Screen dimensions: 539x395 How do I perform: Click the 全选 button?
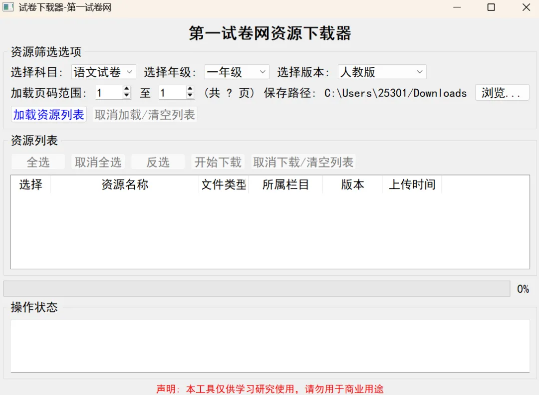[x=38, y=162]
